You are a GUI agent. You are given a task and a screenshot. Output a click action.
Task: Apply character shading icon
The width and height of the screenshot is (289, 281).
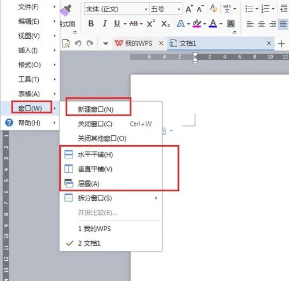[231, 24]
